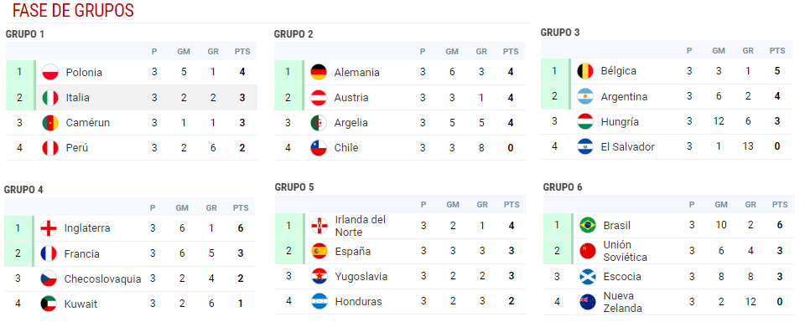Click the Inglaterra flag icon
805x327 pixels.
click(49, 228)
